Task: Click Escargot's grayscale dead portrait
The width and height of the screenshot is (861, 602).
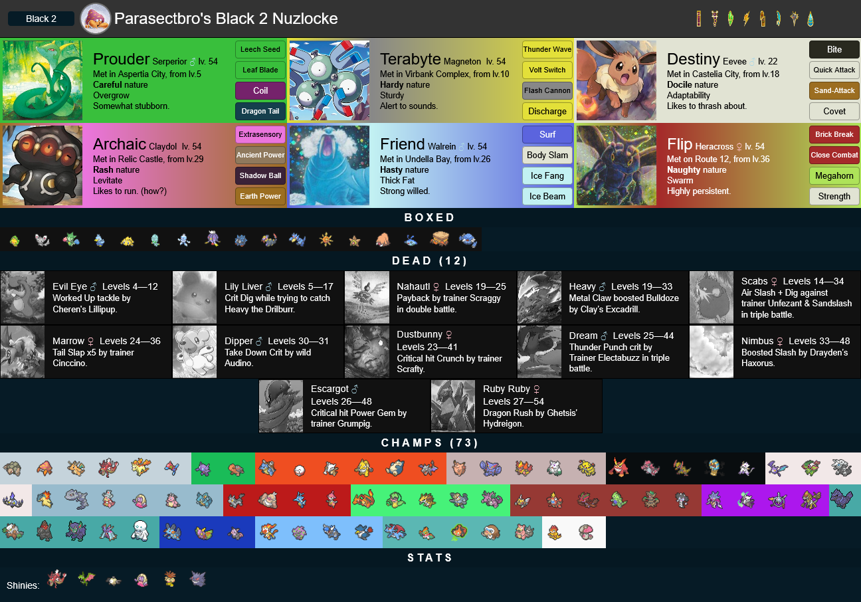Action: 281,406
